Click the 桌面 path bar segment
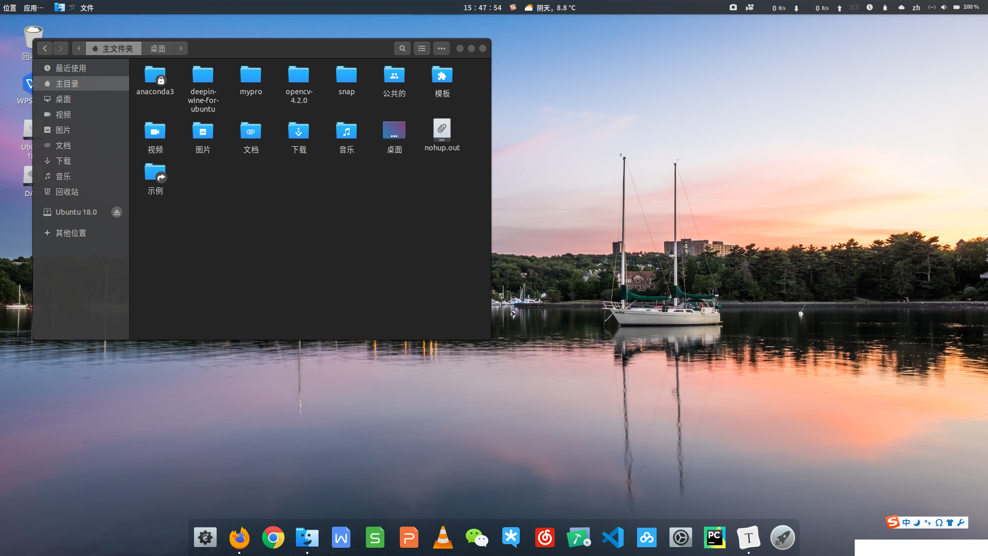The width and height of the screenshot is (988, 556). pyautogui.click(x=157, y=48)
